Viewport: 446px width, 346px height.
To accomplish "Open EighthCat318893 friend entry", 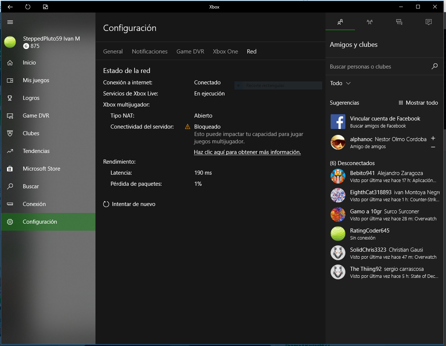I will coord(384,195).
